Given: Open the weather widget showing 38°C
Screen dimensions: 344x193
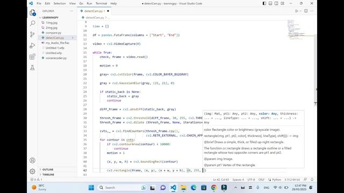Looking at the screenshot, I should (x=39, y=188).
